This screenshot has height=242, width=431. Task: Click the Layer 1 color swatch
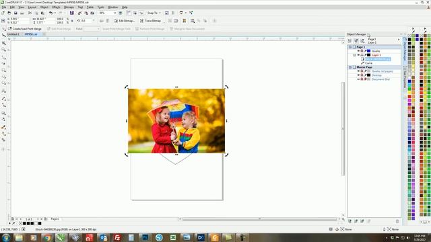[x=369, y=55]
